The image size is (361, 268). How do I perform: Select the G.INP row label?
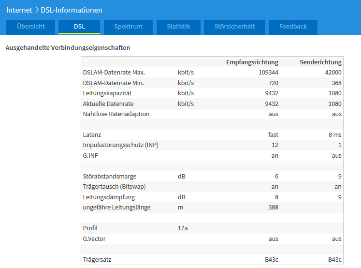90,156
